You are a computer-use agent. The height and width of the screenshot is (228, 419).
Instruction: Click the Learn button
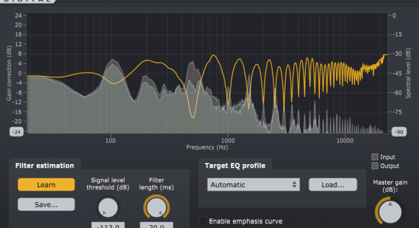[46, 185]
